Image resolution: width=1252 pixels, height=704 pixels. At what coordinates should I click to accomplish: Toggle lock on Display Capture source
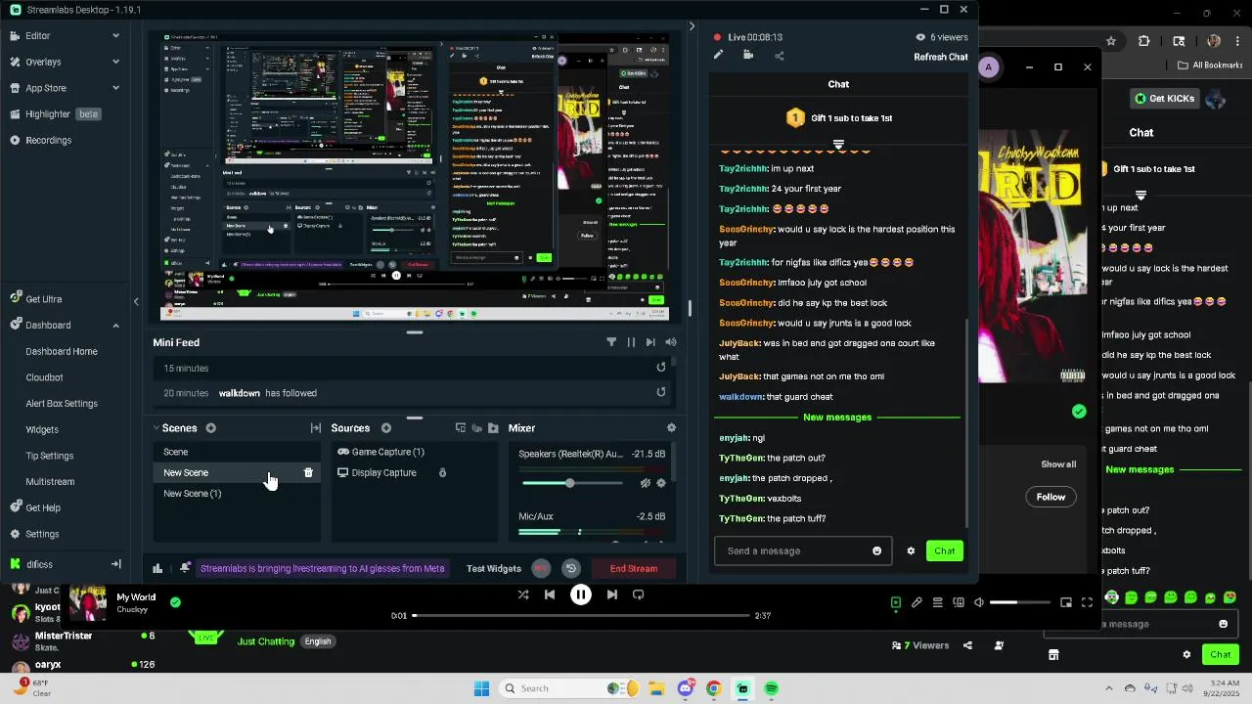pyautogui.click(x=442, y=473)
